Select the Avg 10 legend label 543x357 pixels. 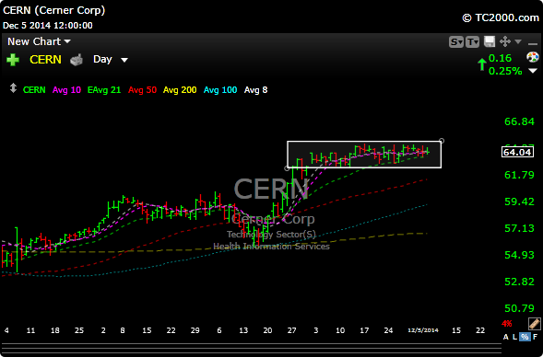[x=66, y=90]
